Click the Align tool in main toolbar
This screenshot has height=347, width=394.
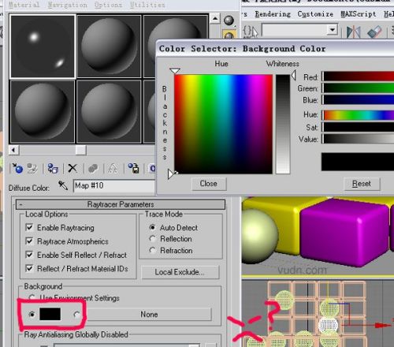pyautogui.click(x=374, y=32)
